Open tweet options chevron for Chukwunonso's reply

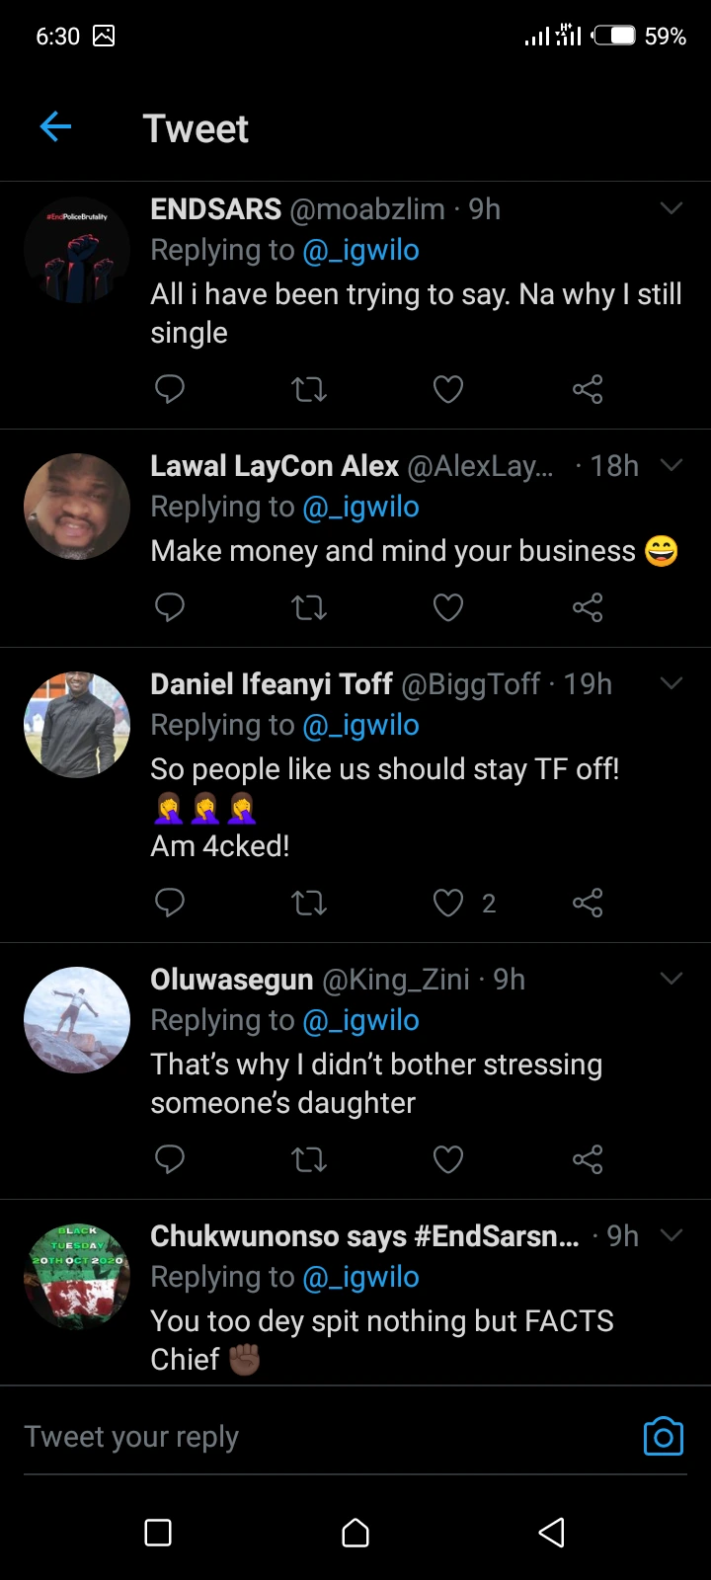point(671,1235)
